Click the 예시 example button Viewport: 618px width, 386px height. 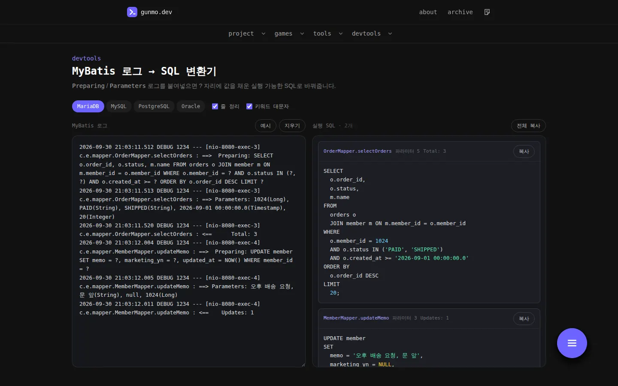pyautogui.click(x=266, y=126)
